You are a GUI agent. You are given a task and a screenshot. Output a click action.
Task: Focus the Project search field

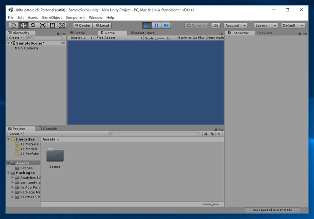tap(154, 133)
